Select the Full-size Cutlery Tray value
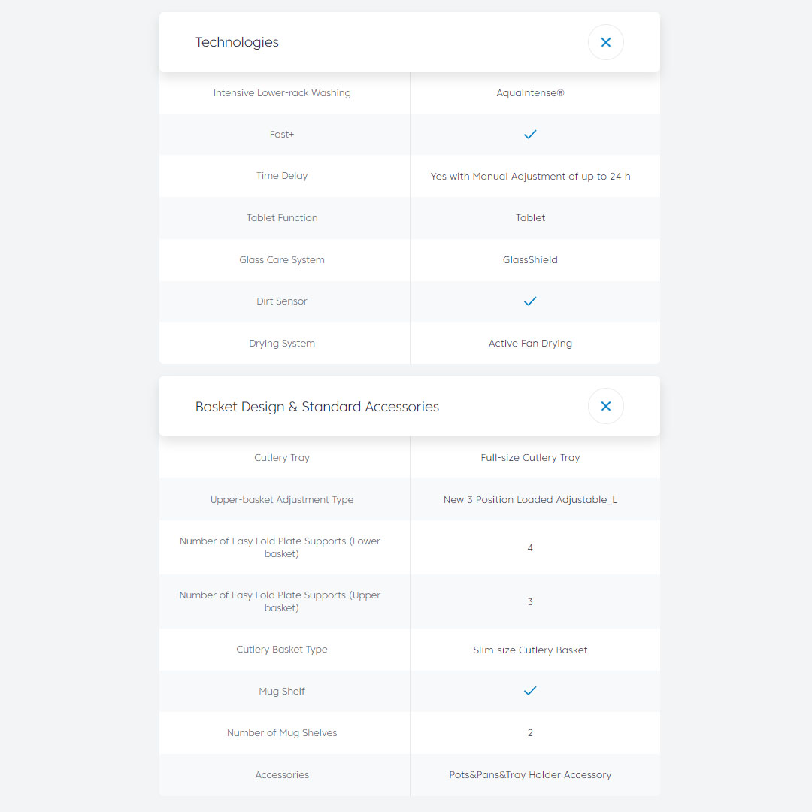The width and height of the screenshot is (812, 812). (x=530, y=458)
